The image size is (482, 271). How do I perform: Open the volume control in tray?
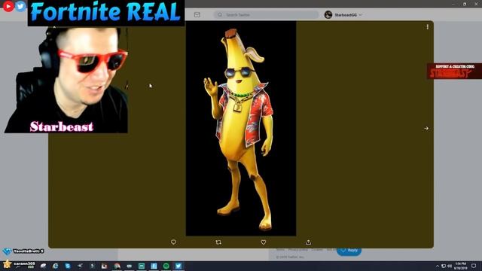pos(450,266)
